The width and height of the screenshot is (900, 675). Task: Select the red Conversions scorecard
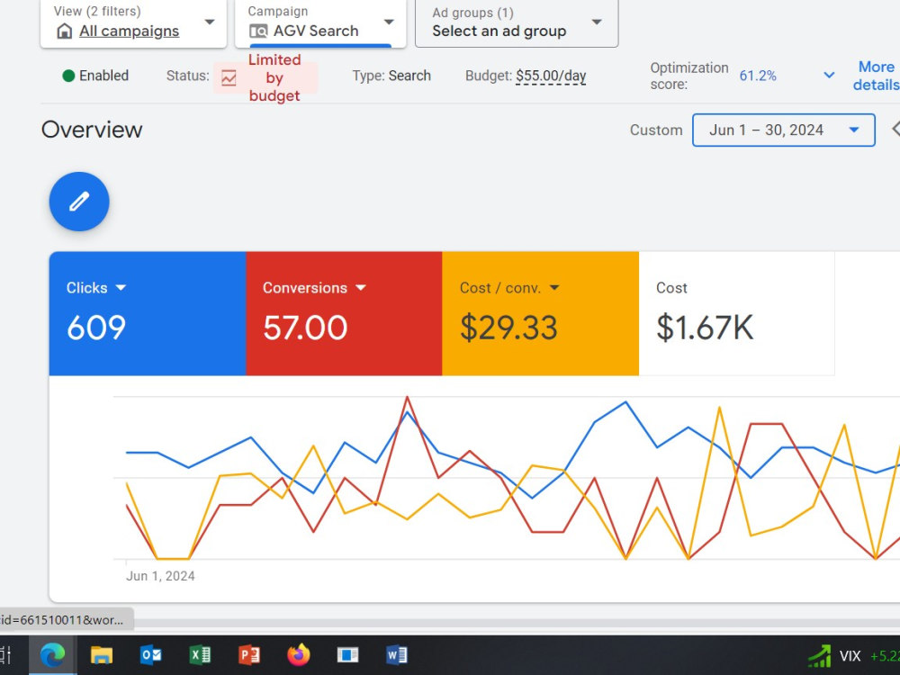pyautogui.click(x=344, y=313)
